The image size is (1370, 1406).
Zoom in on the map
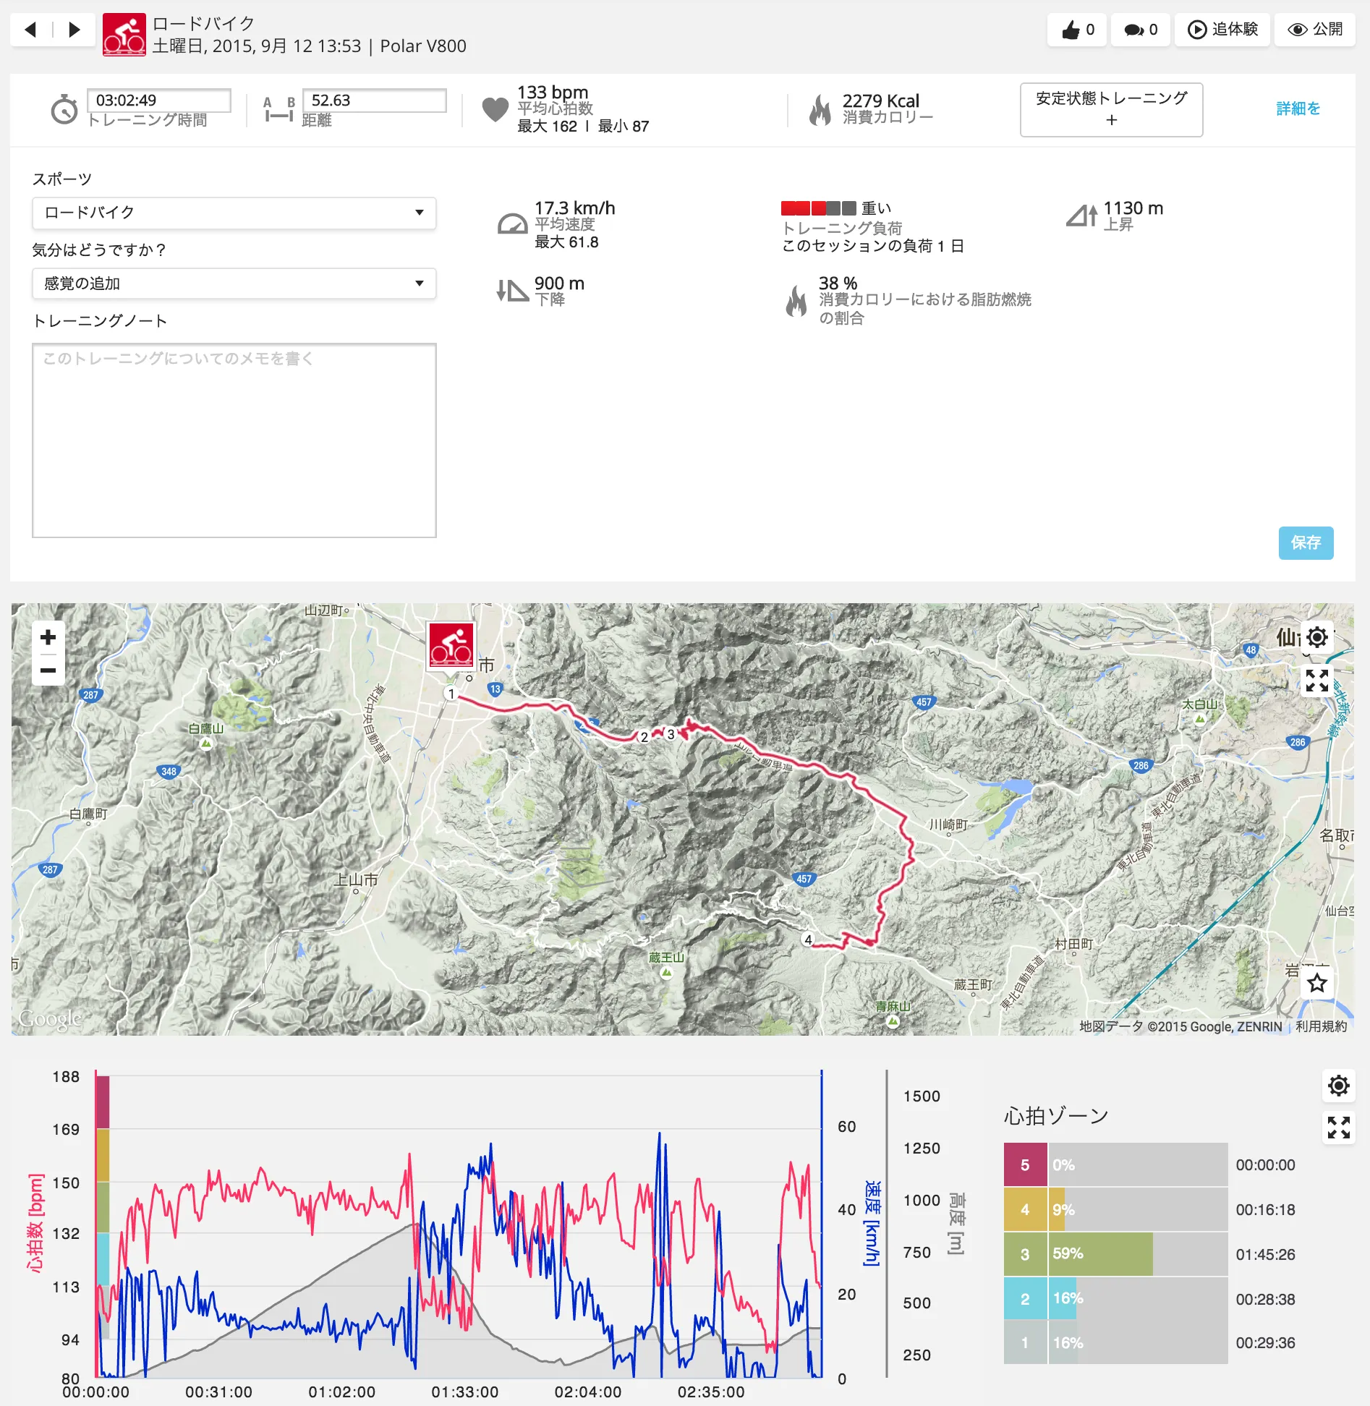[x=48, y=637]
